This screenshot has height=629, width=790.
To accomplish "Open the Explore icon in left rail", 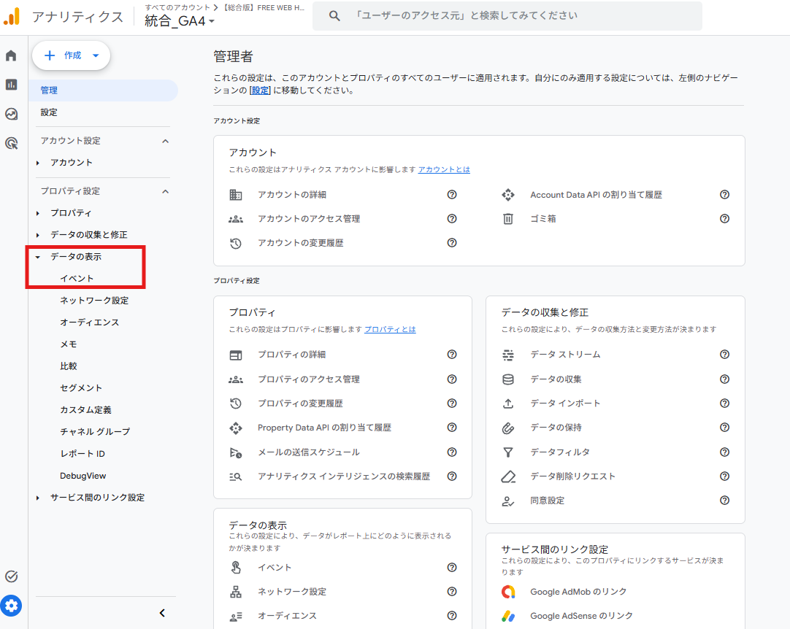I will [x=11, y=114].
